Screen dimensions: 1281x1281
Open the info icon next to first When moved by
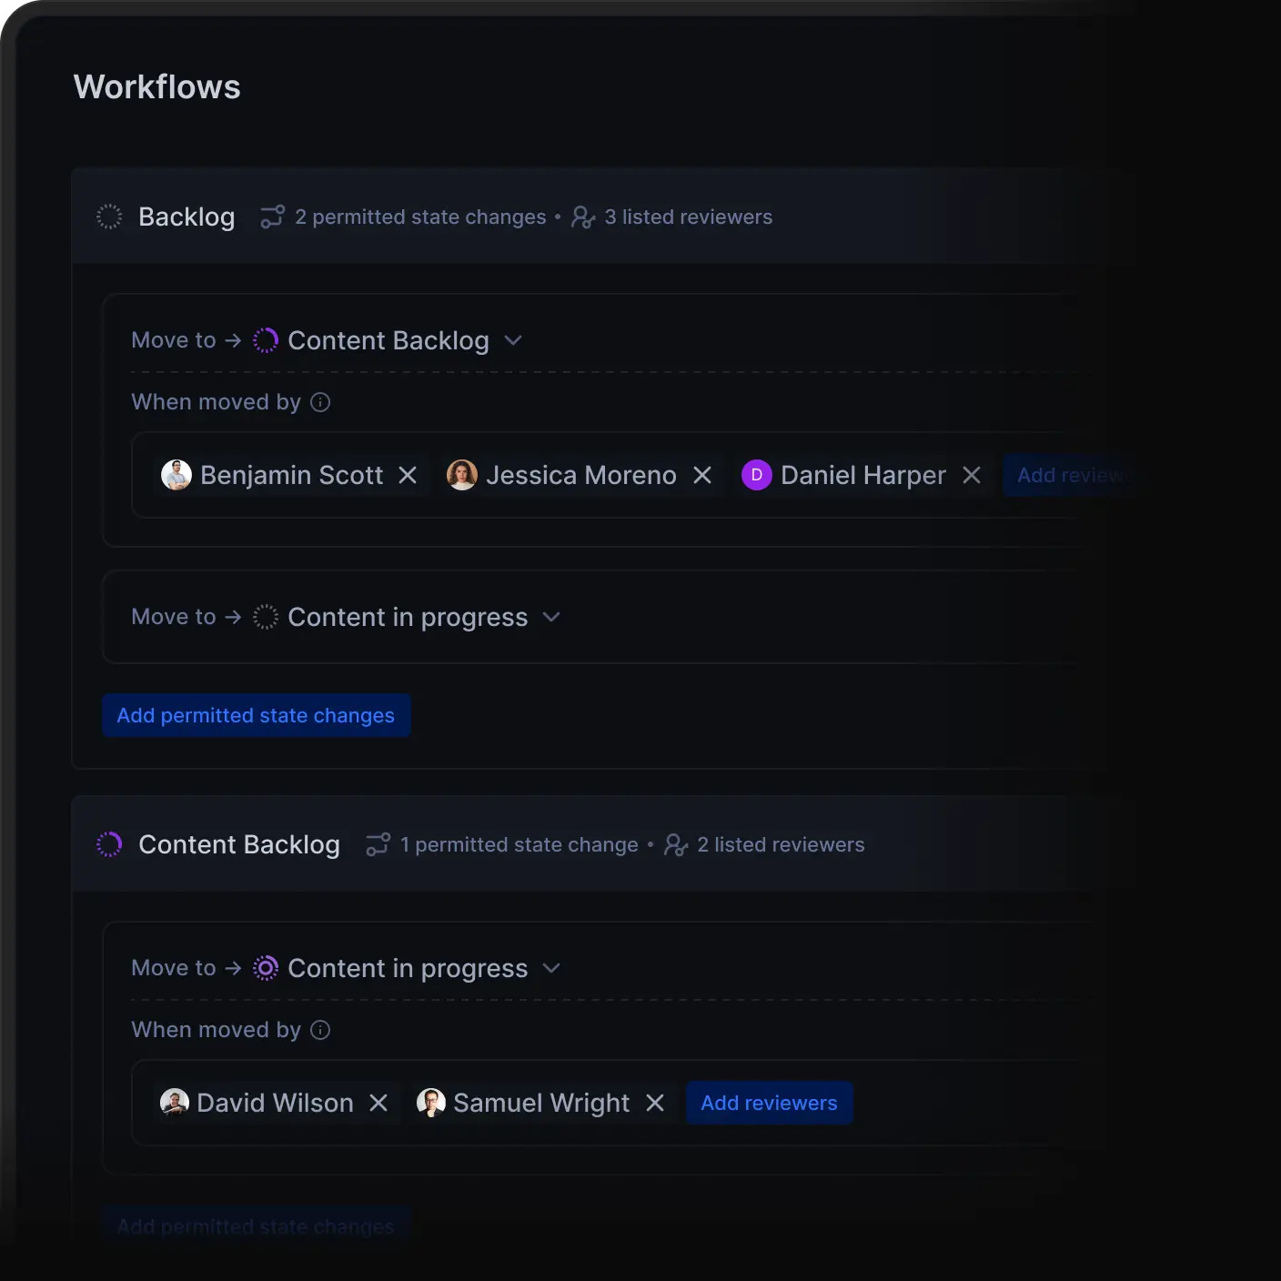point(320,401)
